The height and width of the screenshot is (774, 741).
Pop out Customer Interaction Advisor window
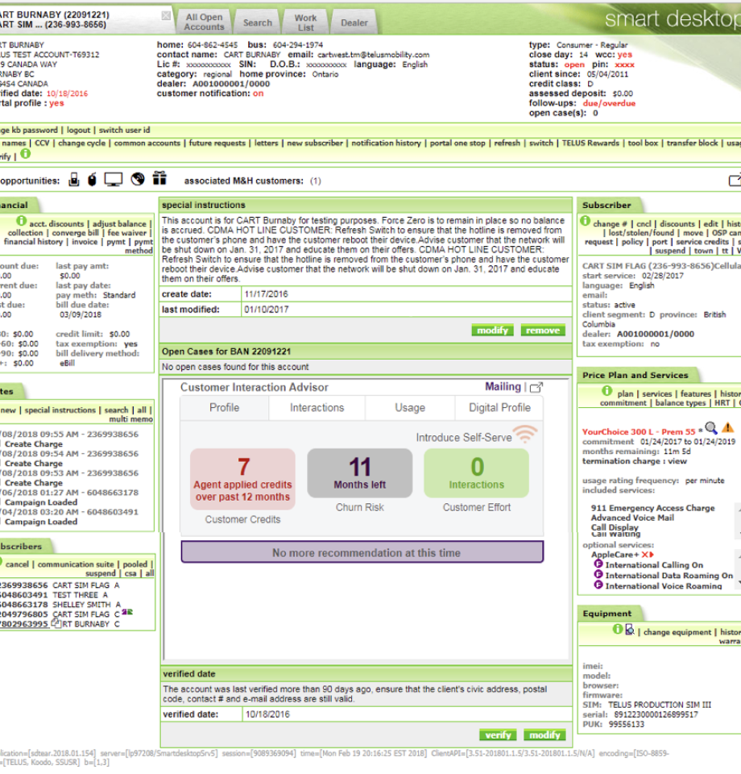click(536, 388)
